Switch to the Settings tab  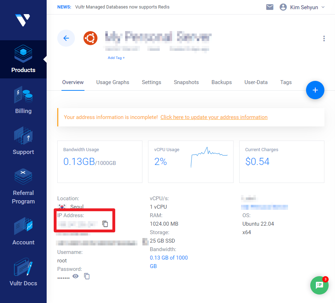[152, 82]
